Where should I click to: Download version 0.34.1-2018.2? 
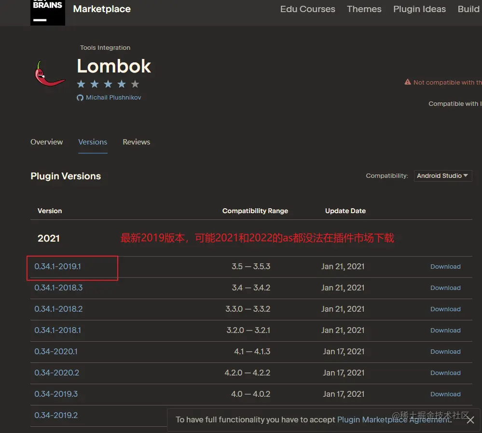click(445, 309)
